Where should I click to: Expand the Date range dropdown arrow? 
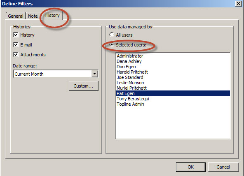(x=95, y=74)
